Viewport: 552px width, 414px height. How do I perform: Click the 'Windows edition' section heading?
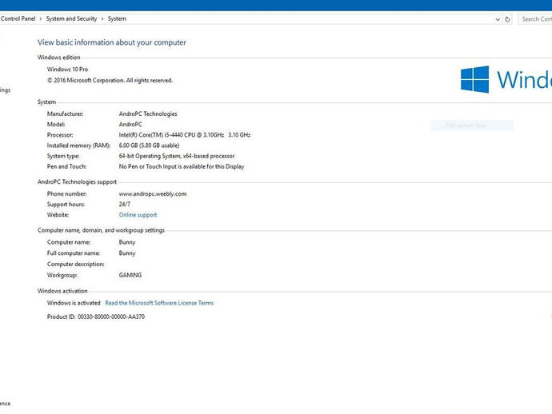58,58
